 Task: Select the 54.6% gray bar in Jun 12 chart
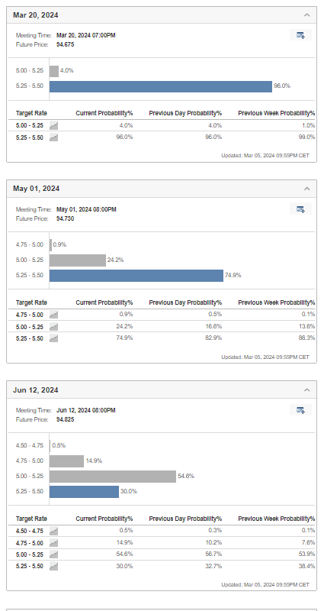(112, 476)
